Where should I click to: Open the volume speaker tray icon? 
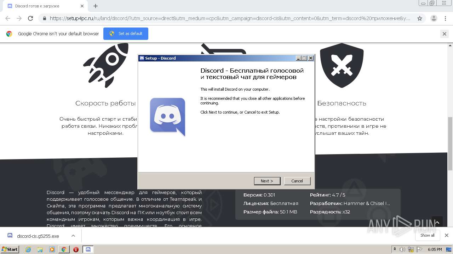point(402,249)
